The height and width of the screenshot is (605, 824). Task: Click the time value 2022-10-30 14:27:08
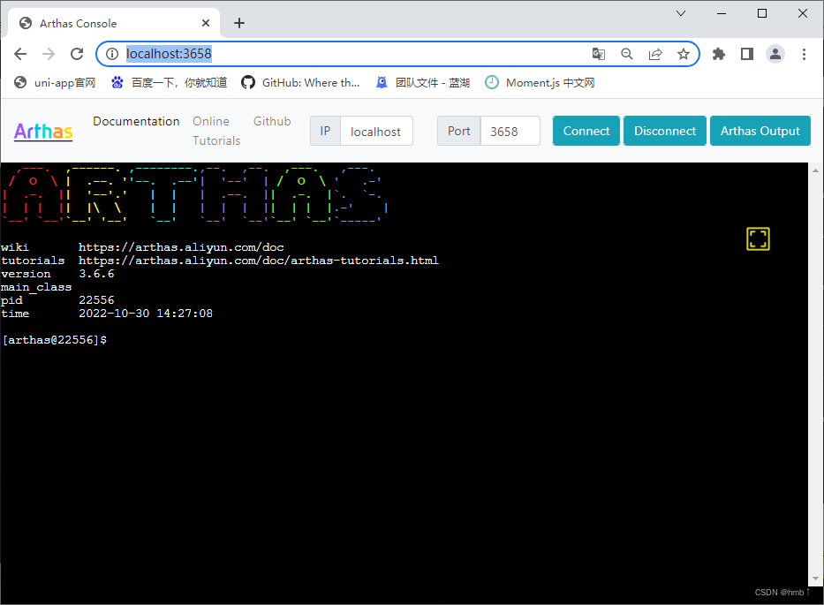click(146, 314)
